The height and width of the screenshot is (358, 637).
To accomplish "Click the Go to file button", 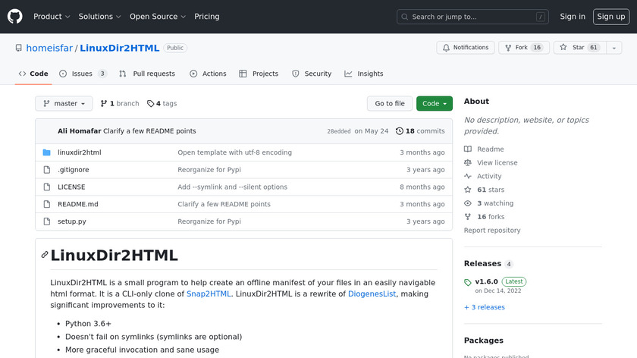I will (390, 104).
